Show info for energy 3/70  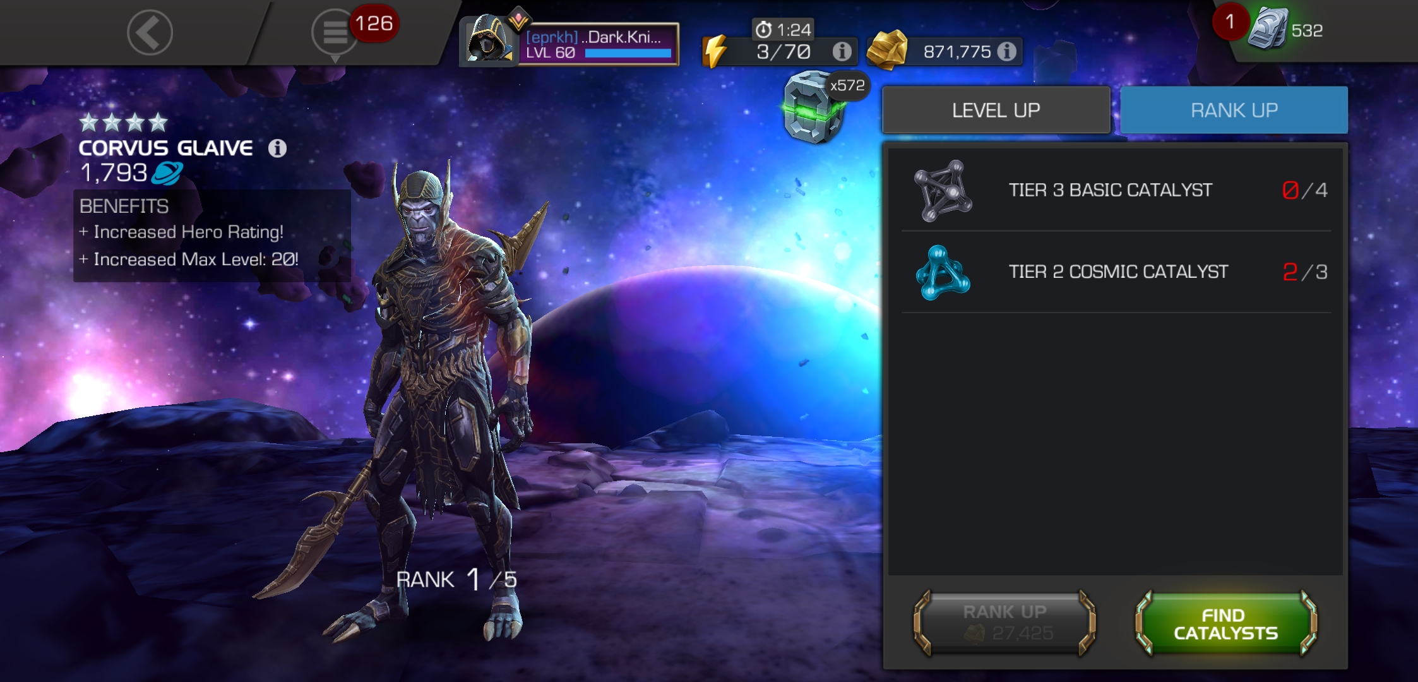pyautogui.click(x=842, y=51)
